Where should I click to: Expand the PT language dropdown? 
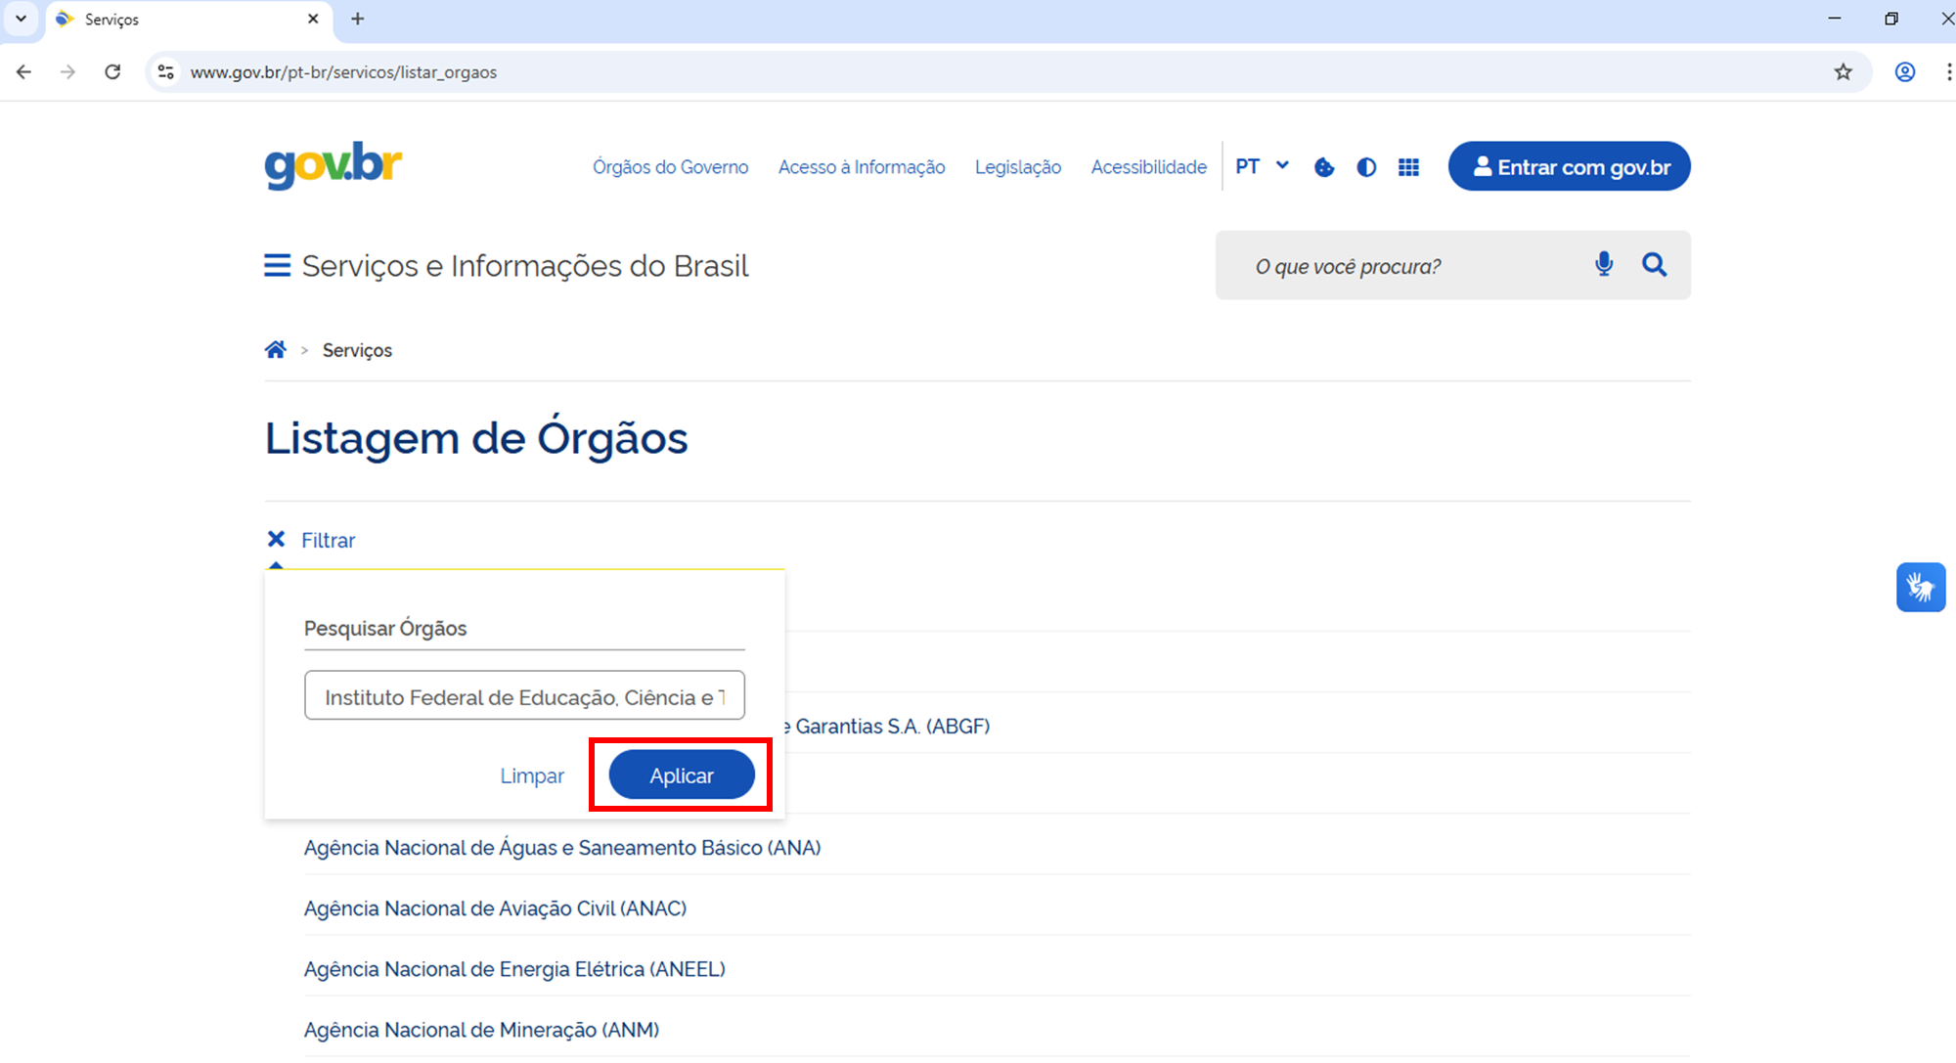point(1262,166)
